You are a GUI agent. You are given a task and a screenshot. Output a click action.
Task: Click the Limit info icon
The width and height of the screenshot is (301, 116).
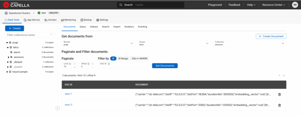tap(70, 64)
